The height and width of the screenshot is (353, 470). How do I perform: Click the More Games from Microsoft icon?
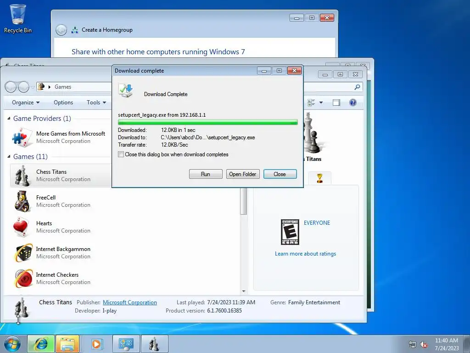[x=22, y=137]
